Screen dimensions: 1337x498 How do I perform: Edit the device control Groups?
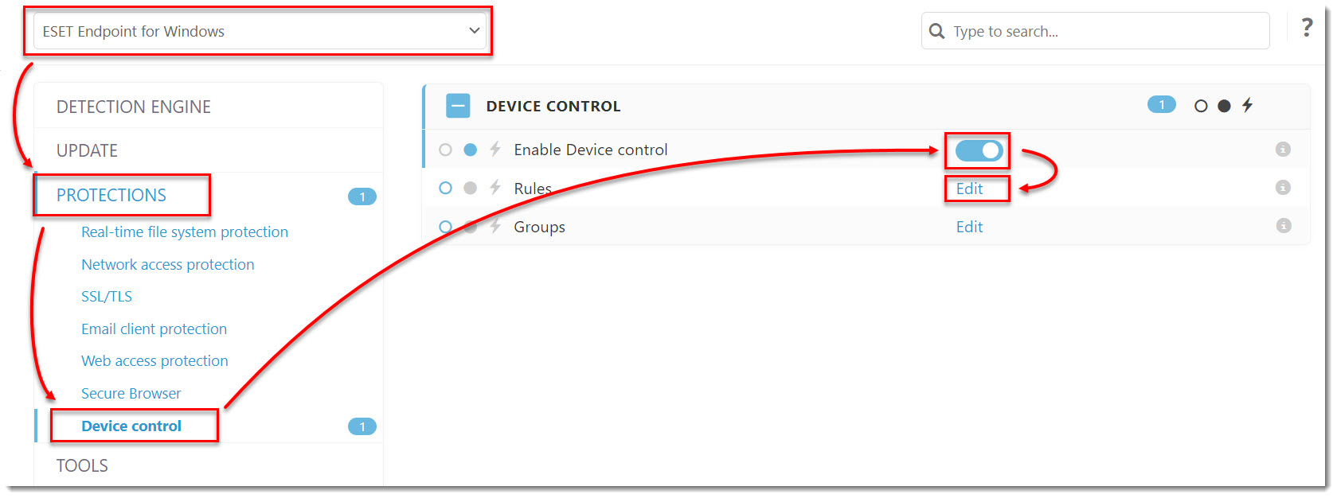click(x=969, y=227)
